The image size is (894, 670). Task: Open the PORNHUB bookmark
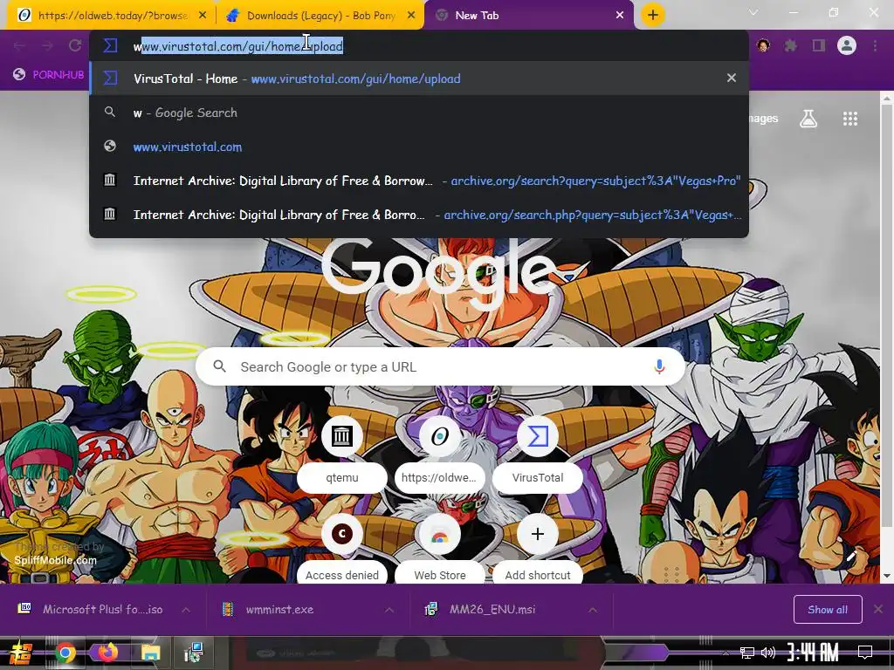click(49, 75)
